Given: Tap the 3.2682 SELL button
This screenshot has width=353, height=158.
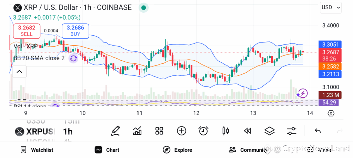Looking at the screenshot, I should pyautogui.click(x=27, y=31).
